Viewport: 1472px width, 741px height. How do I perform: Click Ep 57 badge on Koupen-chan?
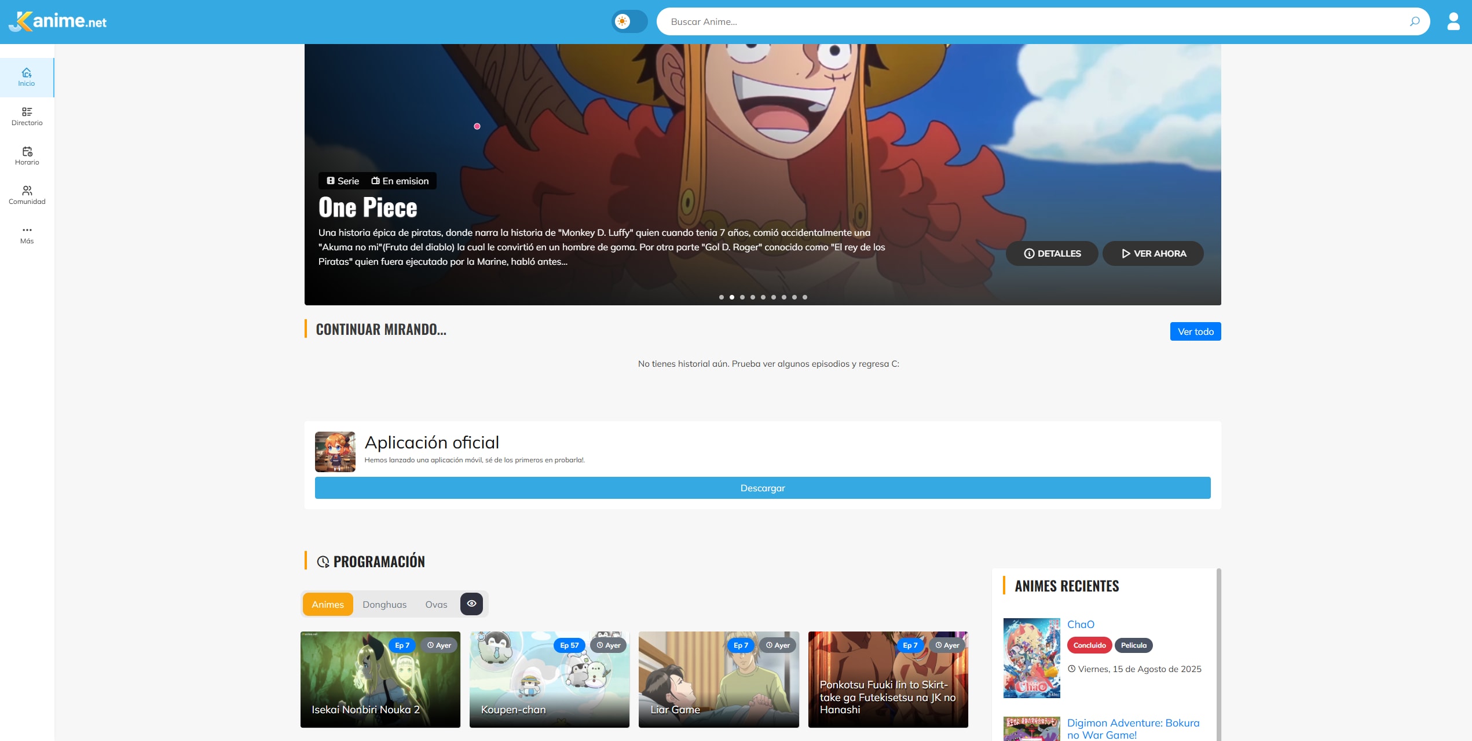click(x=569, y=645)
